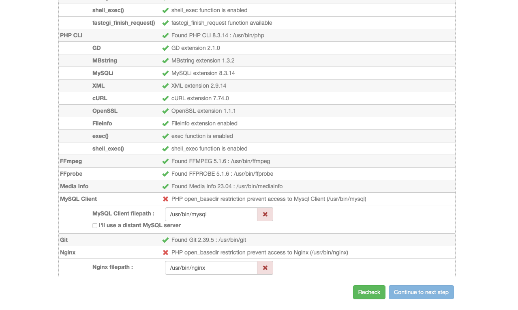Click the red X beside Nginx filepath field
Image resolution: width=518 pixels, height=310 pixels.
coord(265,268)
